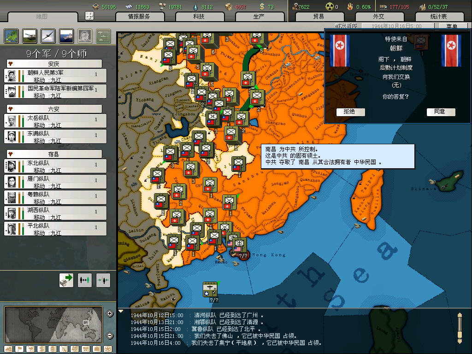Open the 情报服务 intelligence tab

[x=139, y=17]
